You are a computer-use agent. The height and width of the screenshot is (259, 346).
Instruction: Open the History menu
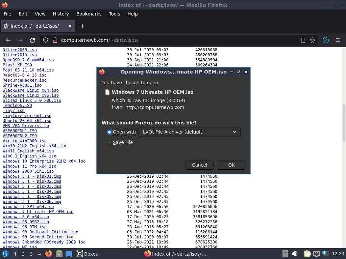click(61, 14)
